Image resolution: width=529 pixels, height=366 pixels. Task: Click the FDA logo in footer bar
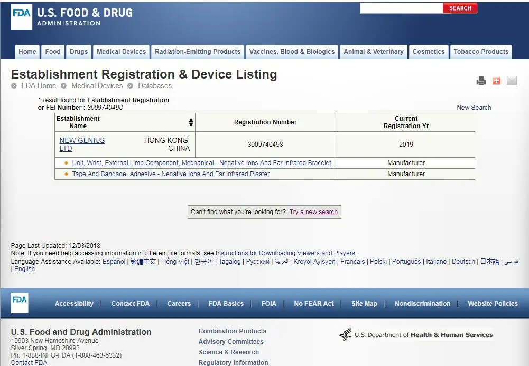[20, 303]
